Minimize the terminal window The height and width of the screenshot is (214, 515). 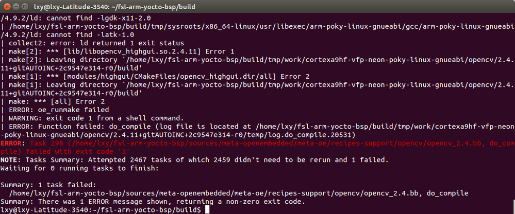[16, 6]
